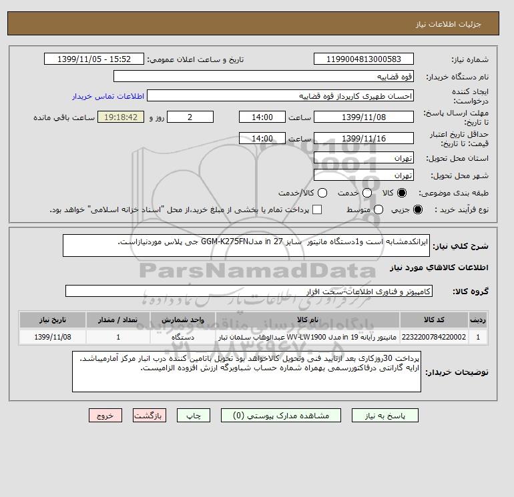The width and height of the screenshot is (514, 497).
Task: Select the خدمت radio button
Action: pos(367,193)
